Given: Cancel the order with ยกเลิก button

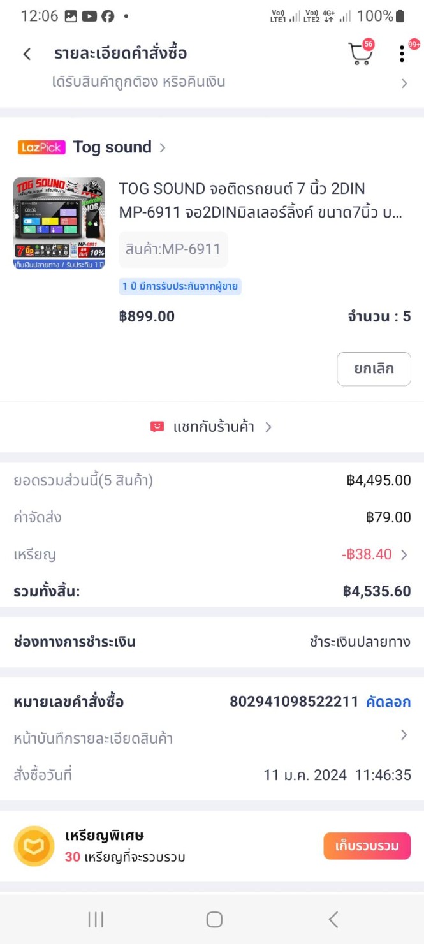Looking at the screenshot, I should click(374, 369).
